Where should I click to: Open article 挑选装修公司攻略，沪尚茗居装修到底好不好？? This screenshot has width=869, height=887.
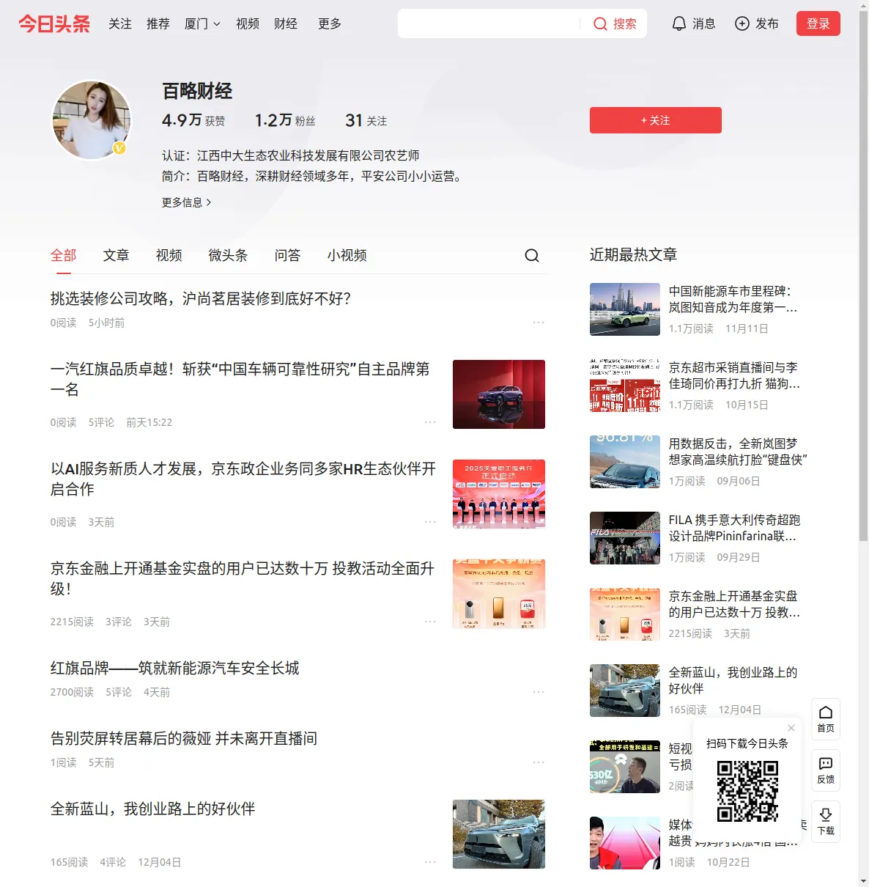pyautogui.click(x=201, y=298)
